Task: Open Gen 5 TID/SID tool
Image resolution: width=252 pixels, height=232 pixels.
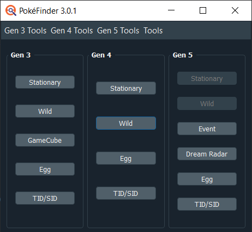Action: (x=207, y=204)
